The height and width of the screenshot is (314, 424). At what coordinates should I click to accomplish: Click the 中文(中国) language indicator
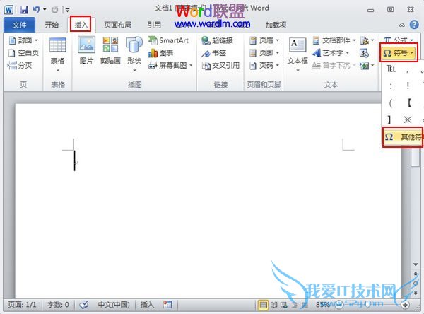pyautogui.click(x=114, y=305)
